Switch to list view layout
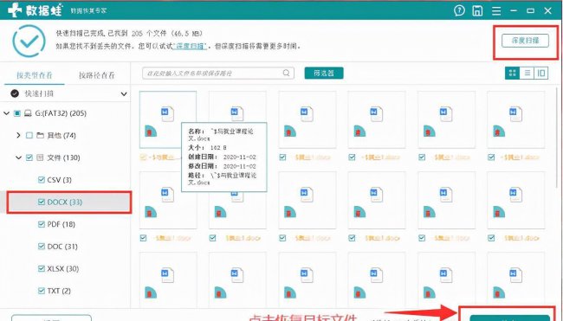 [x=527, y=74]
